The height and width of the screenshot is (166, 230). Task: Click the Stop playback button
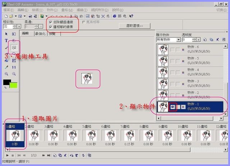coord(13,156)
